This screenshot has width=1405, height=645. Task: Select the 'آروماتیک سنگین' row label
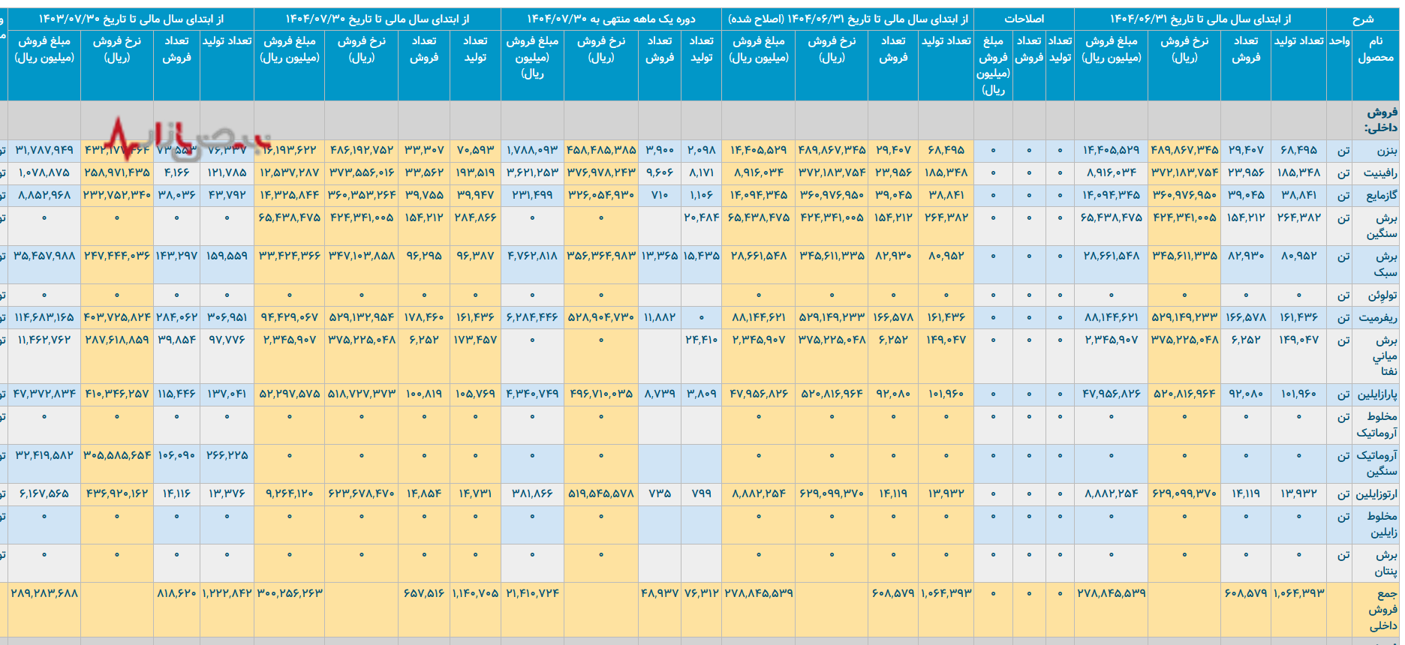(x=1376, y=463)
